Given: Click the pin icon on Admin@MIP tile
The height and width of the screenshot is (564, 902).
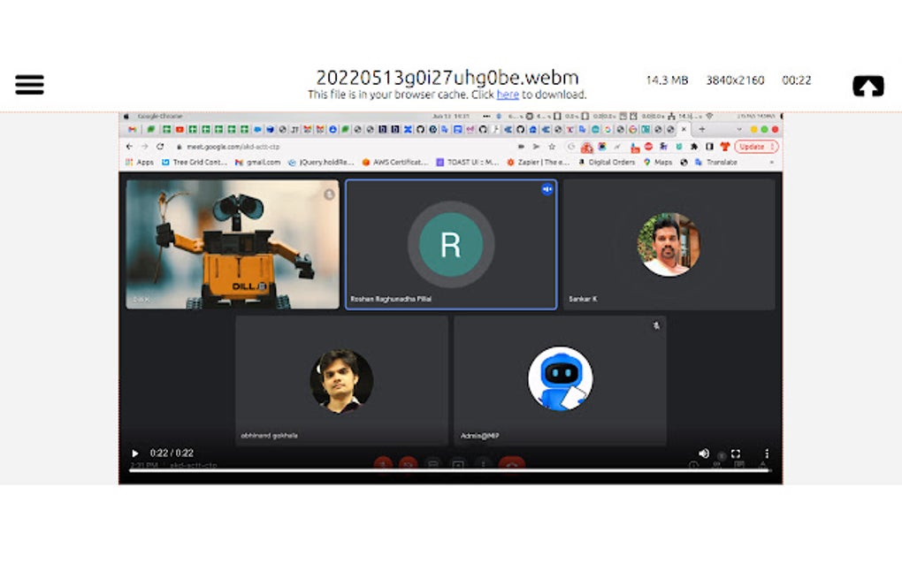Looking at the screenshot, I should [x=656, y=326].
